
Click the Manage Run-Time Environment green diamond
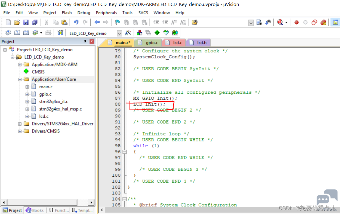click(x=157, y=33)
